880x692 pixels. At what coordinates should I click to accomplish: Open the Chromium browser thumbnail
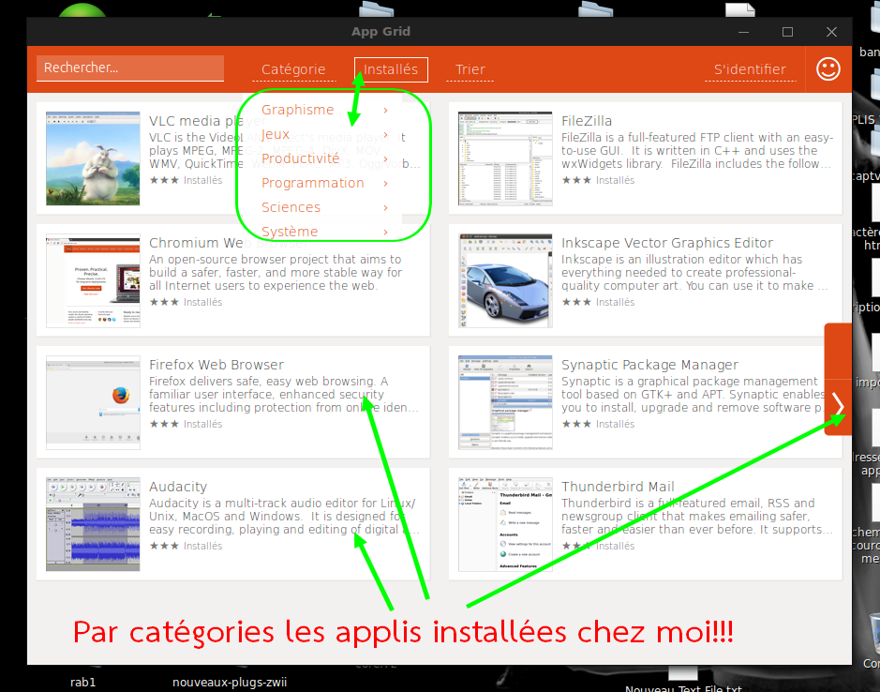(93, 280)
